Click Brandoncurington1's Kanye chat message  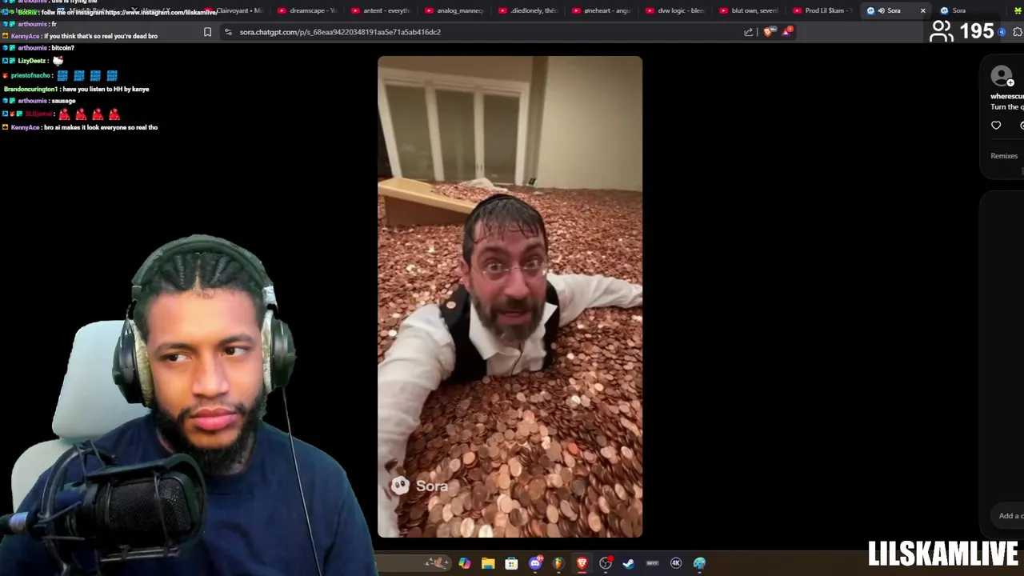(77, 89)
